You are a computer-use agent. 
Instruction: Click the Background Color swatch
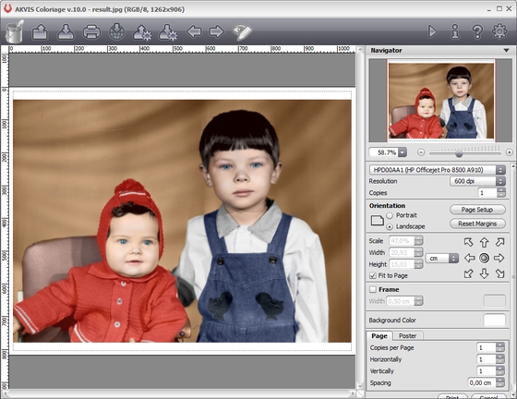point(494,320)
